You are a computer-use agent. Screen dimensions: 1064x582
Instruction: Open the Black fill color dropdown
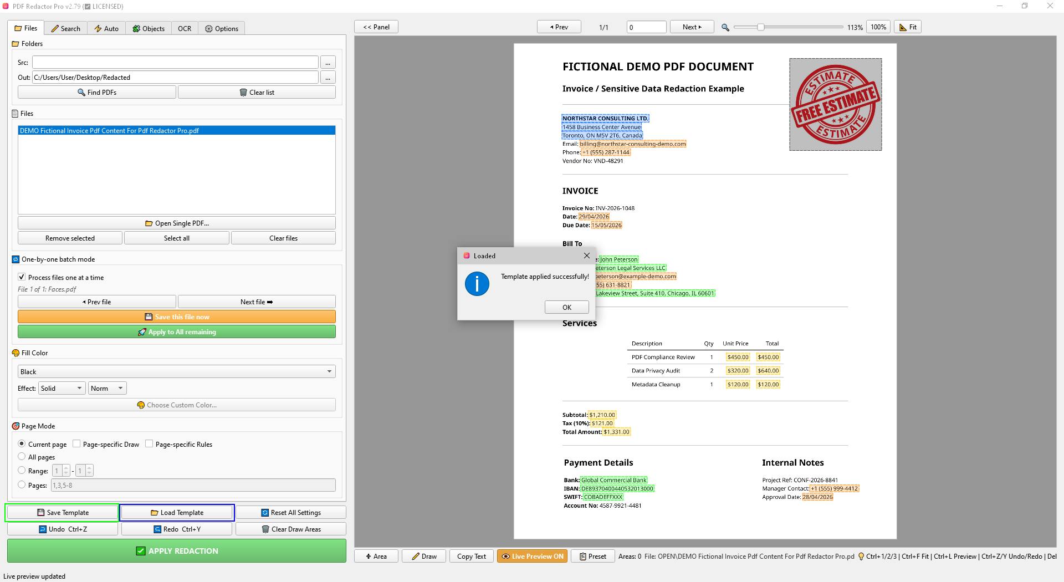177,372
